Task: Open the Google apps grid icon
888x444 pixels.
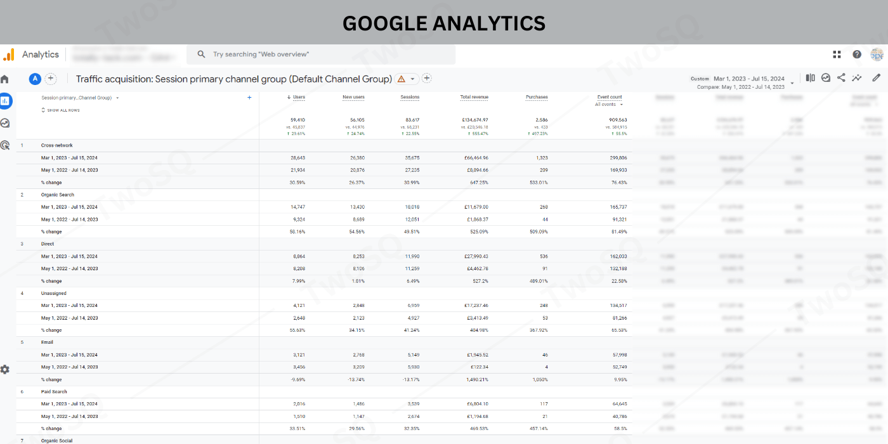Action: 837,55
